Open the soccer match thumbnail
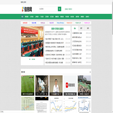The image size is (113, 113). 28,85
